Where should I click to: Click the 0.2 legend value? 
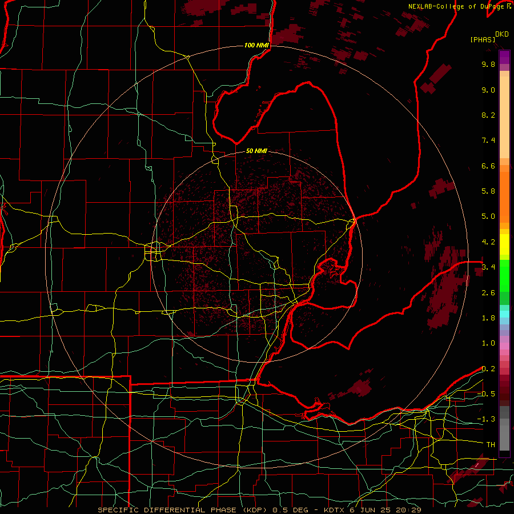[x=488, y=369]
